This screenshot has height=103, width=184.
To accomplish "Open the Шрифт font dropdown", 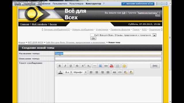I will coord(80,72).
